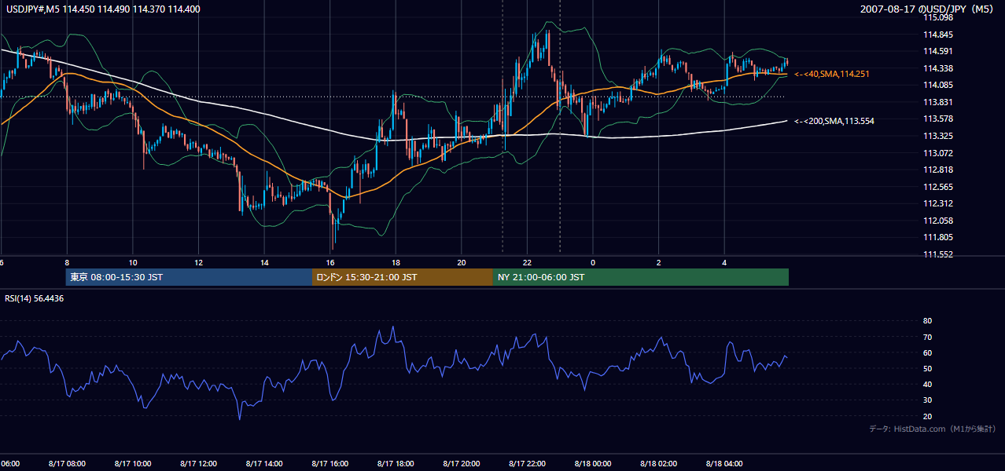The image size is (1005, 471).
Task: Click the 112.818 price axis label
Action: coord(937,170)
